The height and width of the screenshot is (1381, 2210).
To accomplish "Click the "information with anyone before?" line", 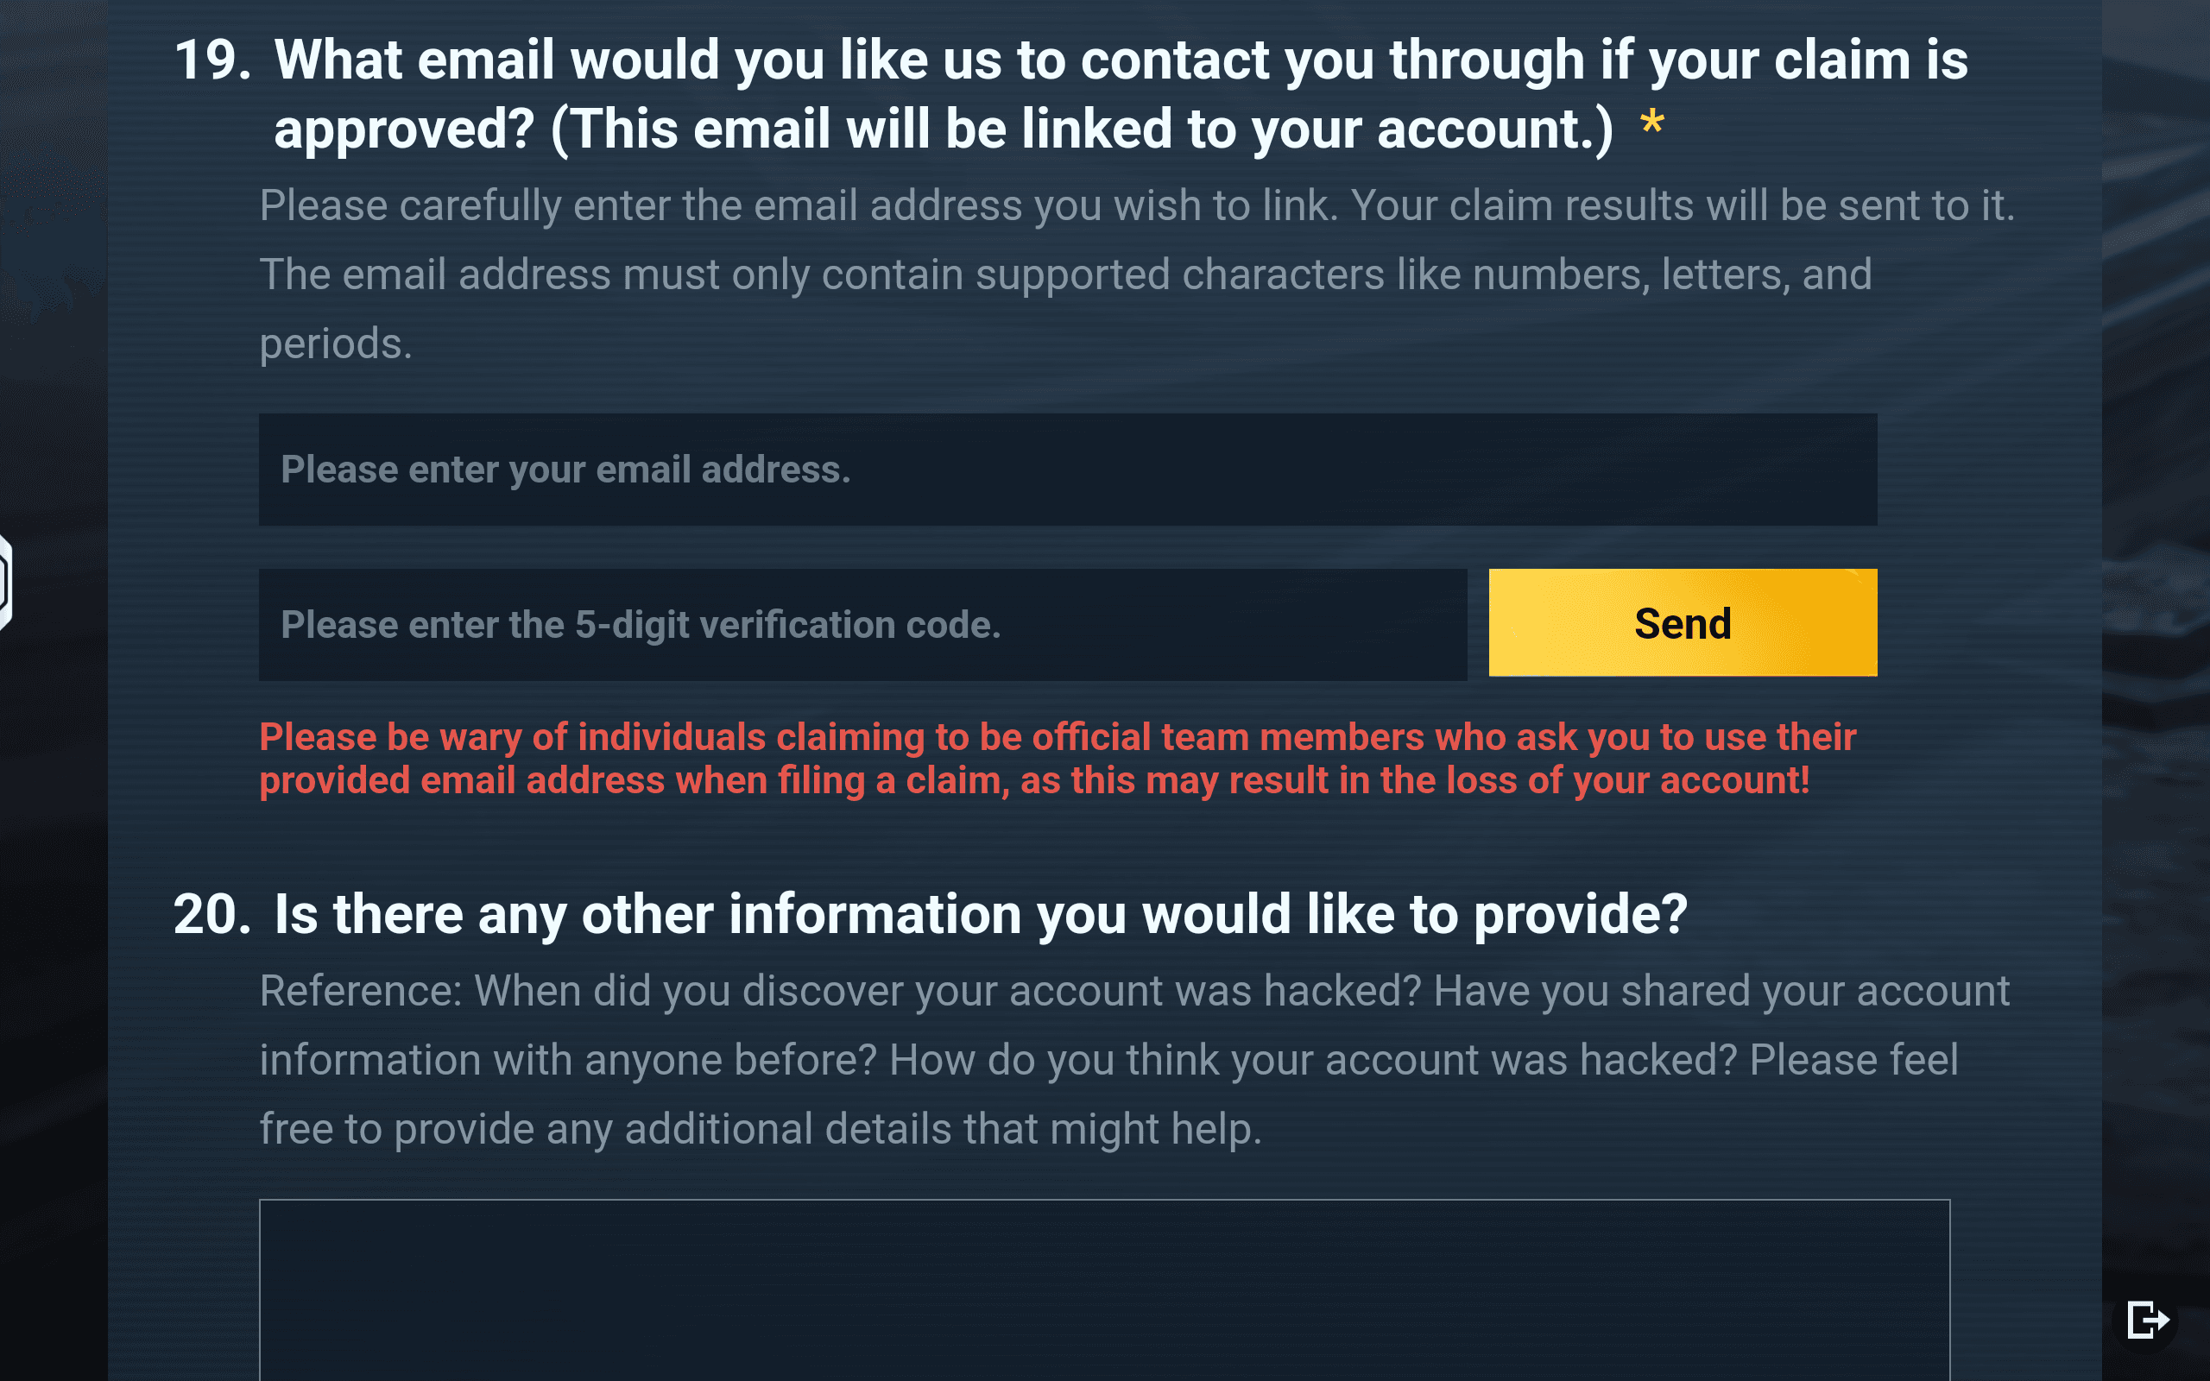I will point(1108,1061).
